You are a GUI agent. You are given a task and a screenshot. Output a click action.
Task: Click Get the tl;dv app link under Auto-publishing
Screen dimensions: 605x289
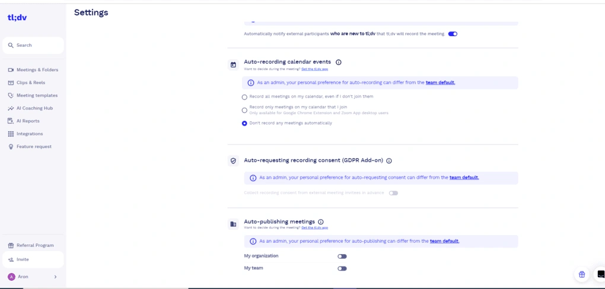pyautogui.click(x=314, y=228)
